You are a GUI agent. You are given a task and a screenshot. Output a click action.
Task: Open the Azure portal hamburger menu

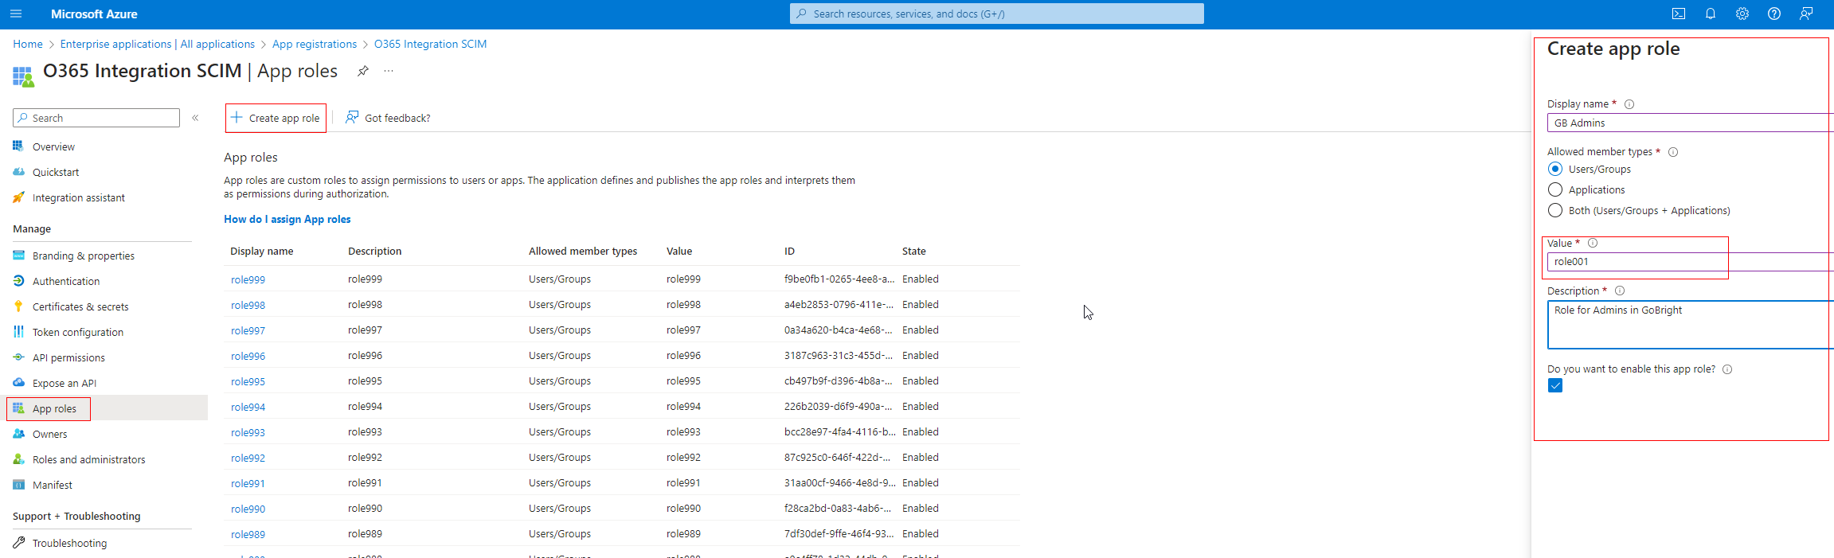(16, 14)
